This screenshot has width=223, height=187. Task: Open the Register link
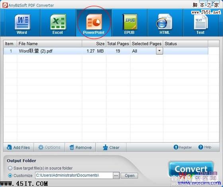(x=183, y=147)
